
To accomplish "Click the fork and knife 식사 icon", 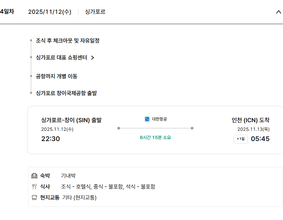I will (34, 187).
